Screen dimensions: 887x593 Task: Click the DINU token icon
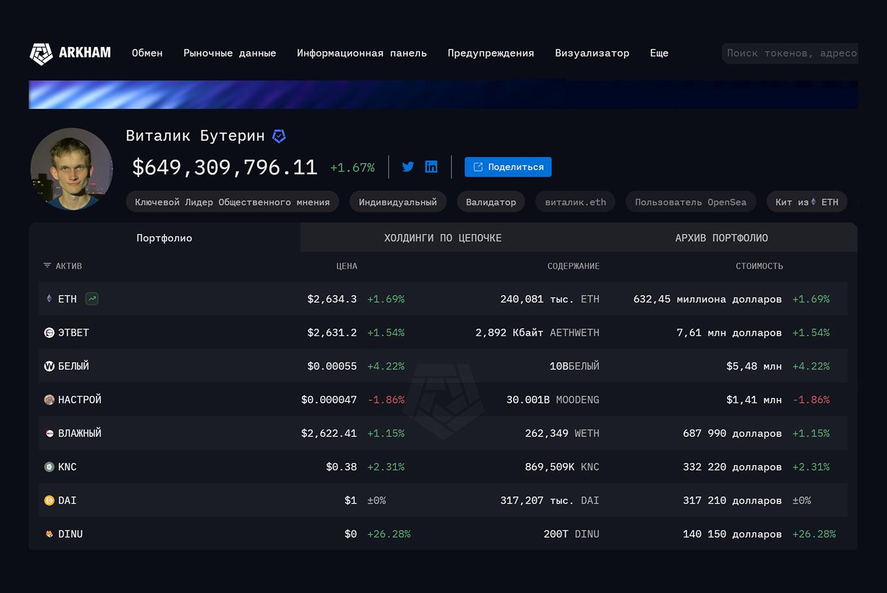[x=49, y=534]
